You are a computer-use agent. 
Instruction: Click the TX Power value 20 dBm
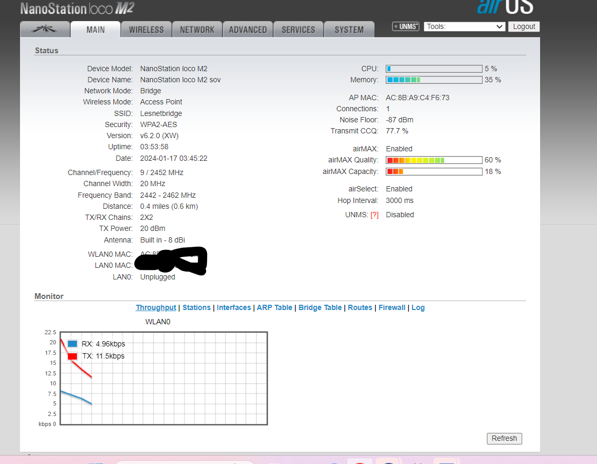153,228
